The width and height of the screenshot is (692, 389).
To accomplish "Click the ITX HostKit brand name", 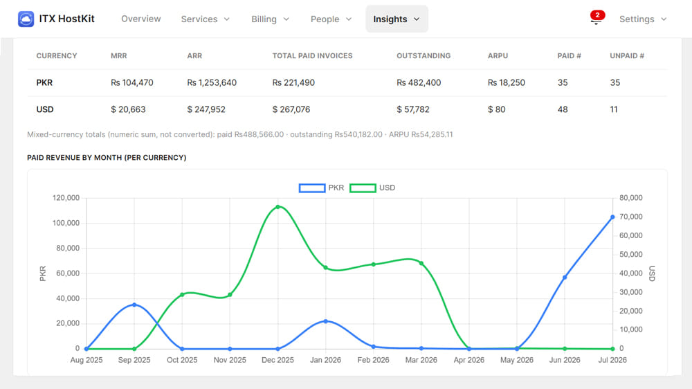I will pos(66,19).
